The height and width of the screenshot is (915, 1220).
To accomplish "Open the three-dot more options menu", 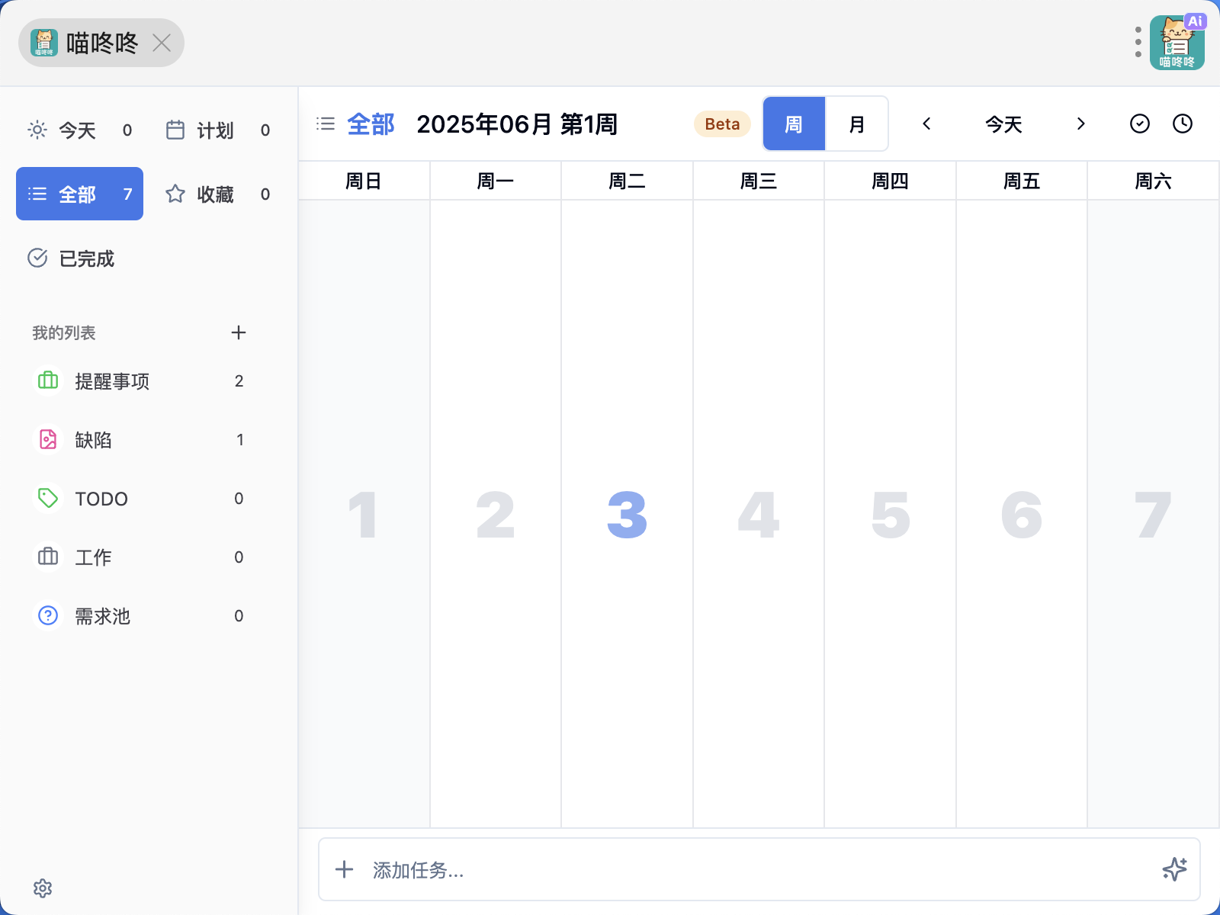I will click(x=1138, y=43).
